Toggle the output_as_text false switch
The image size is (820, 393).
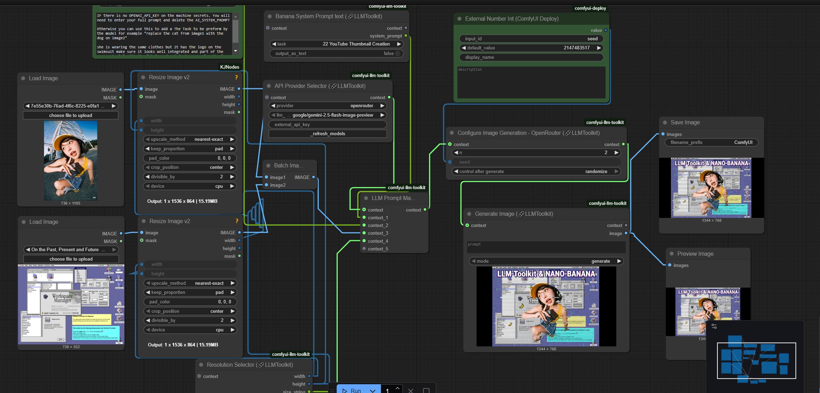397,53
